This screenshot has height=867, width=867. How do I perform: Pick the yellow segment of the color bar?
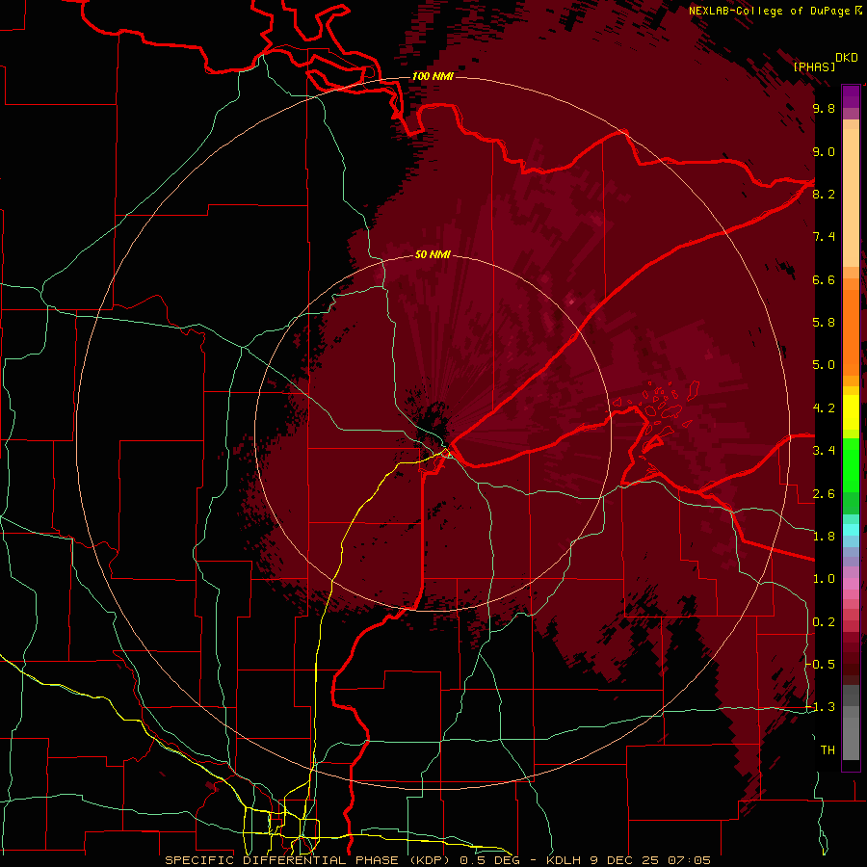pos(851,412)
